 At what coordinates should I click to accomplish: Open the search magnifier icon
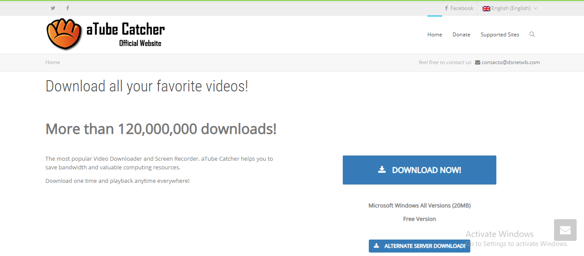pyautogui.click(x=532, y=34)
